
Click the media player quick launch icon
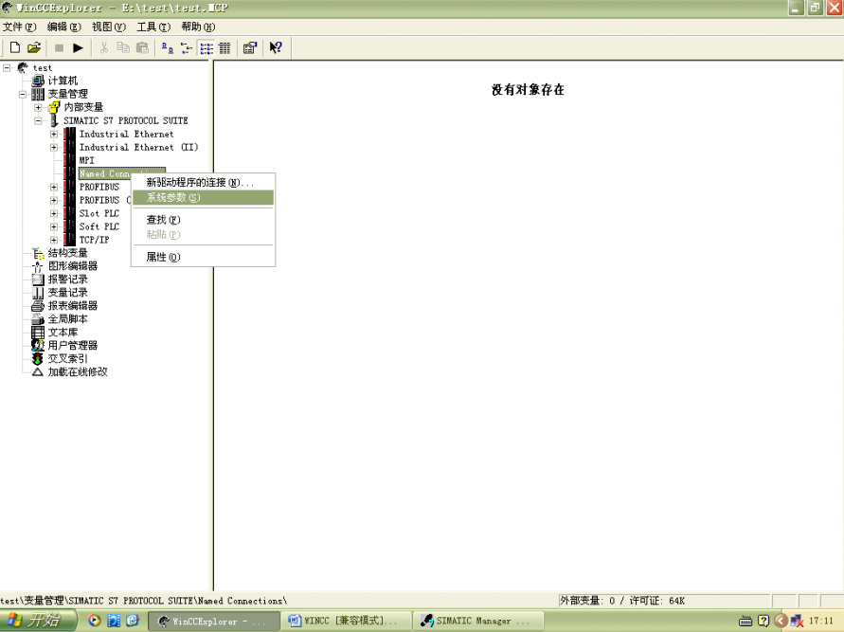pos(94,621)
